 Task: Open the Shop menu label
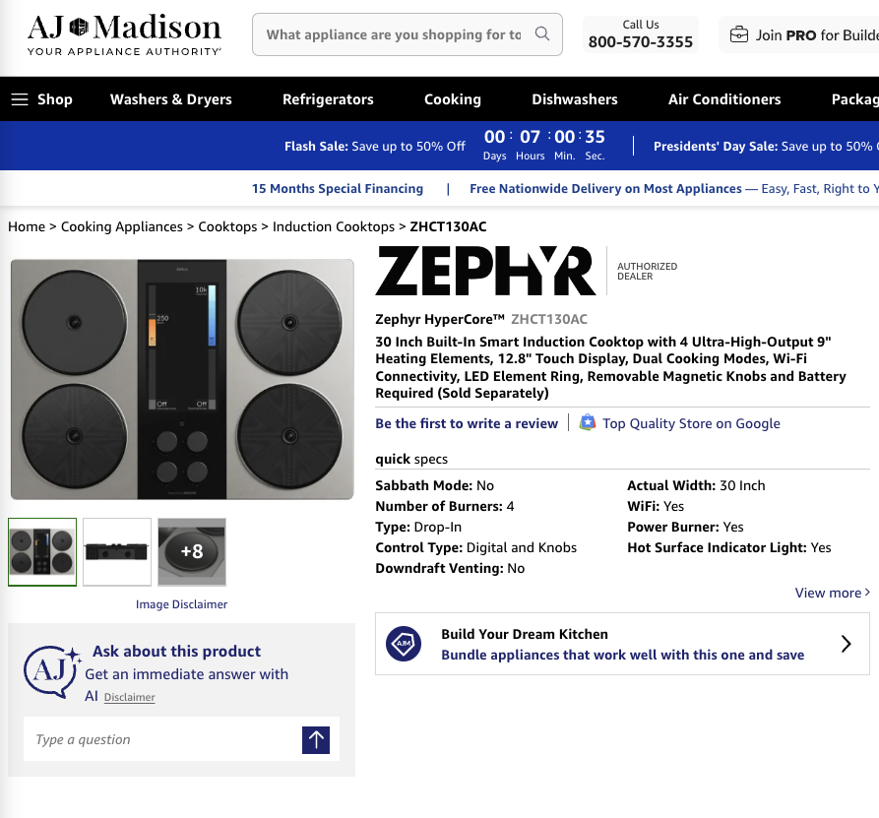tap(55, 99)
